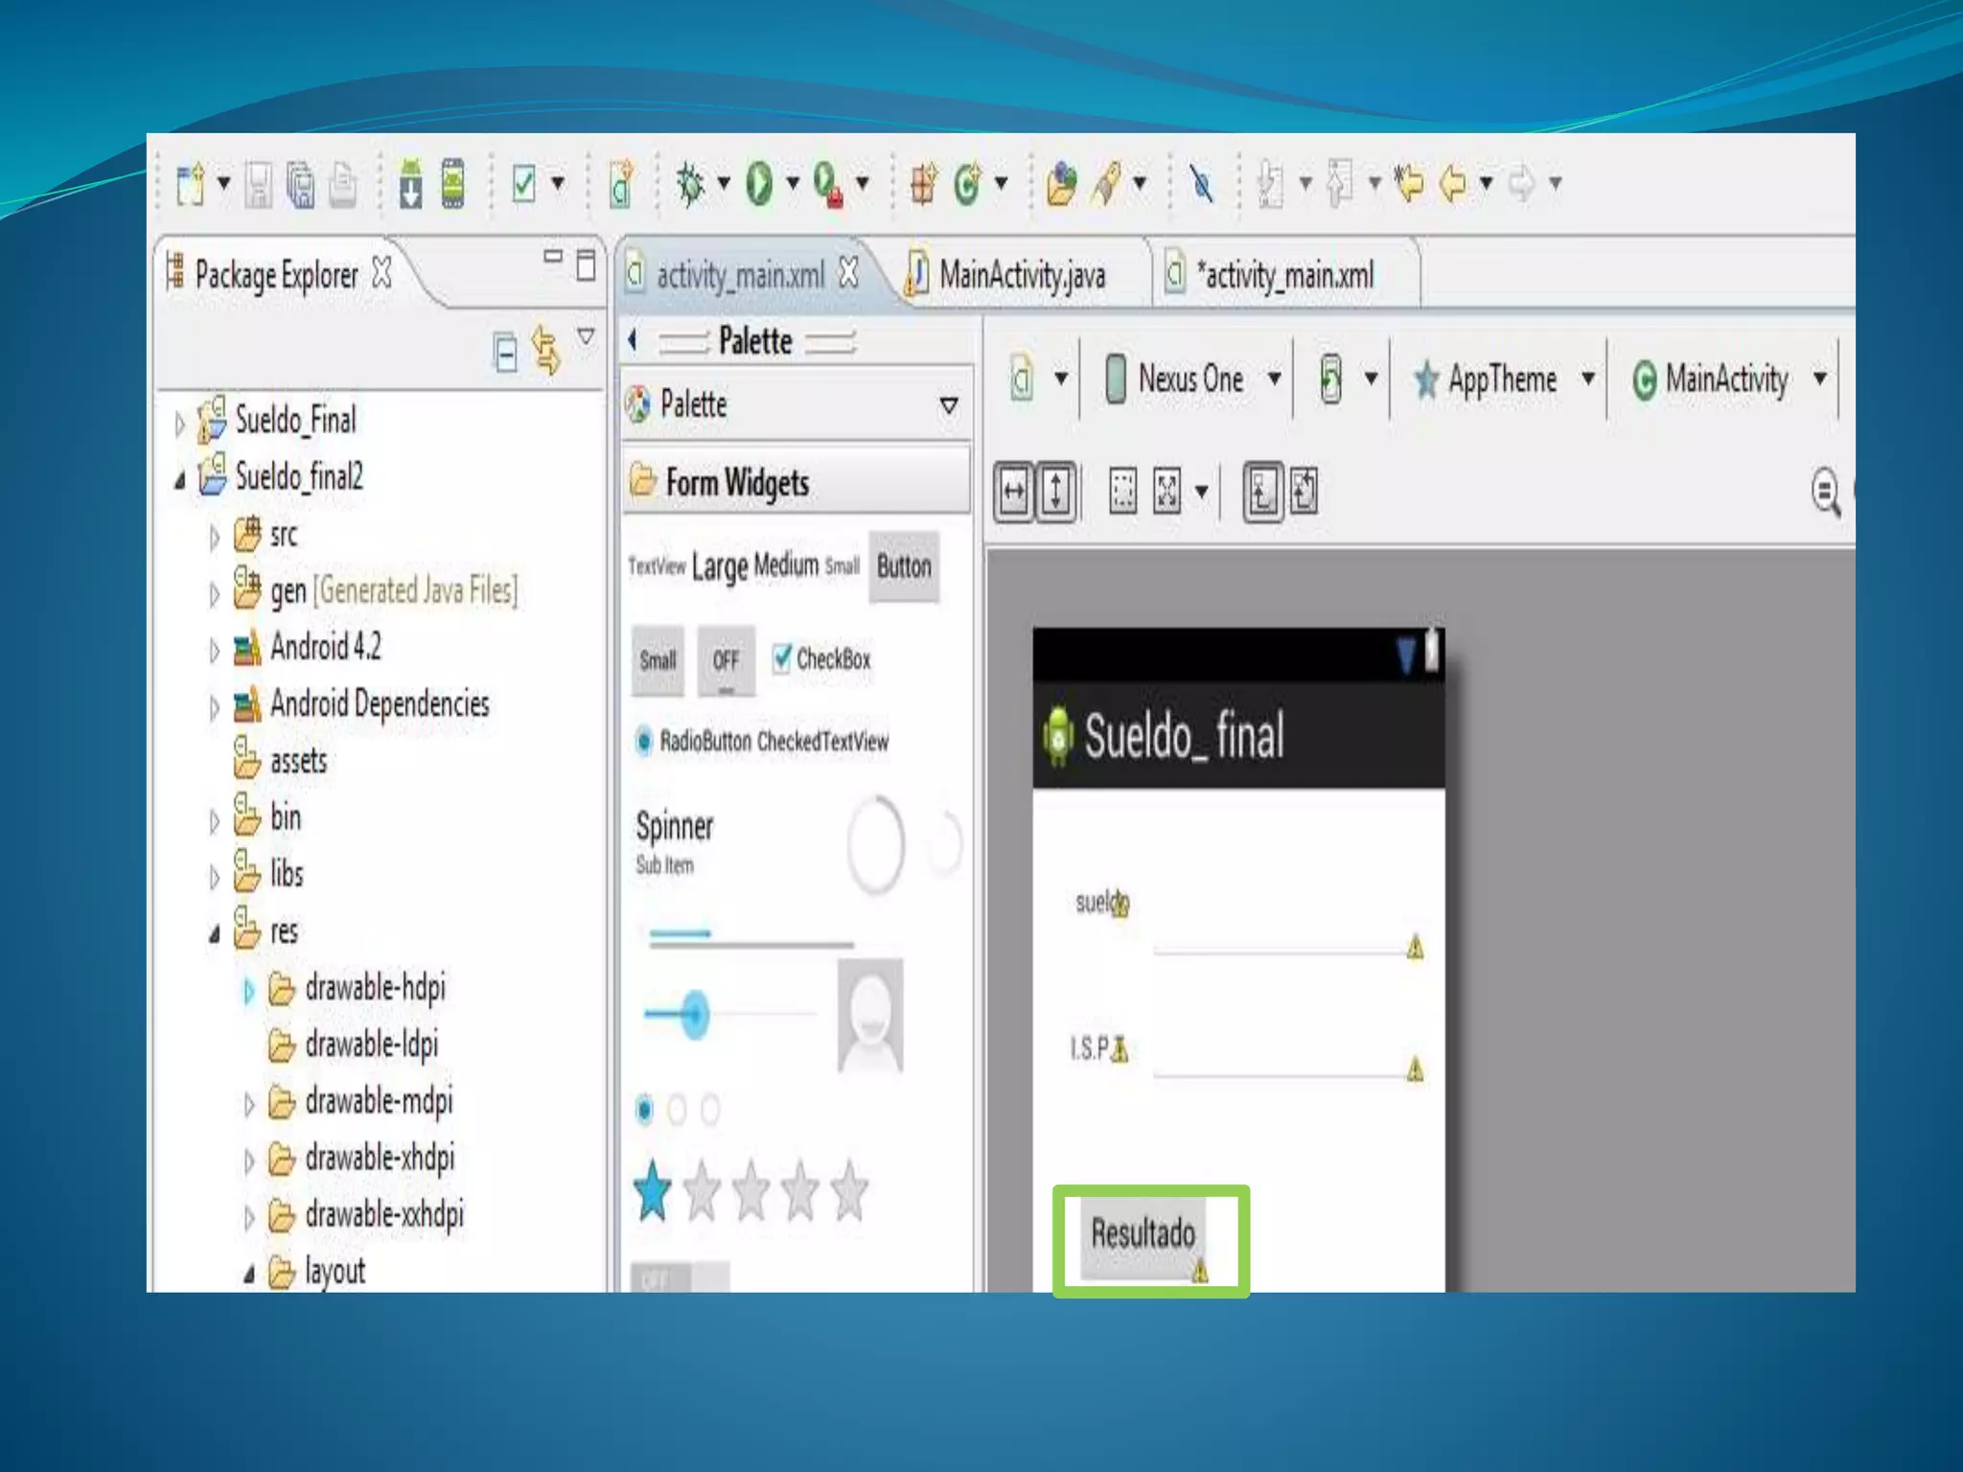This screenshot has width=1963, height=1472.
Task: Click the green Run button icon
Action: pyautogui.click(x=758, y=182)
